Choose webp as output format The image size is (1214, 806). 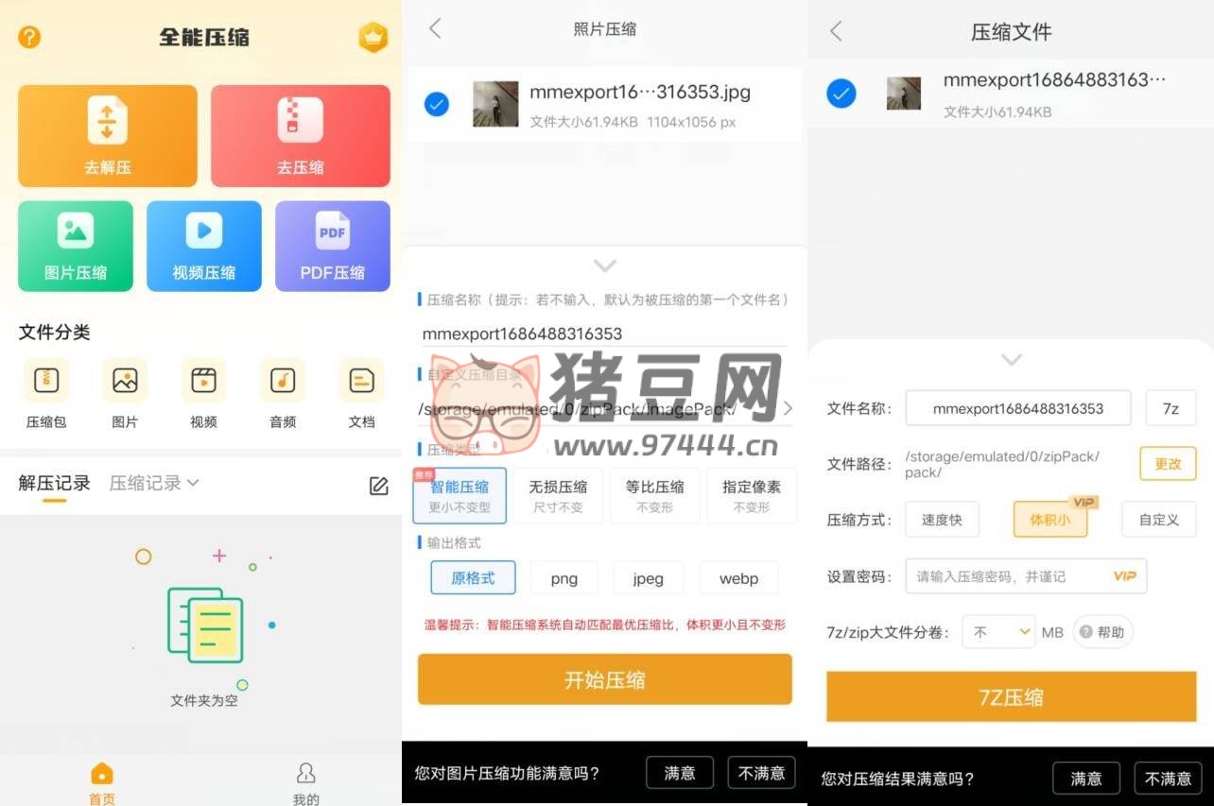pos(738,578)
